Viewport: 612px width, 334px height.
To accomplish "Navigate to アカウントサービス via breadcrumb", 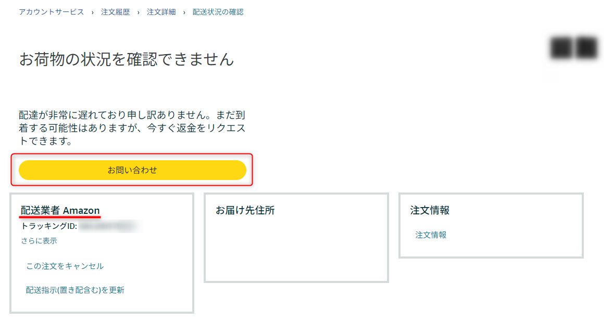I will (51, 11).
